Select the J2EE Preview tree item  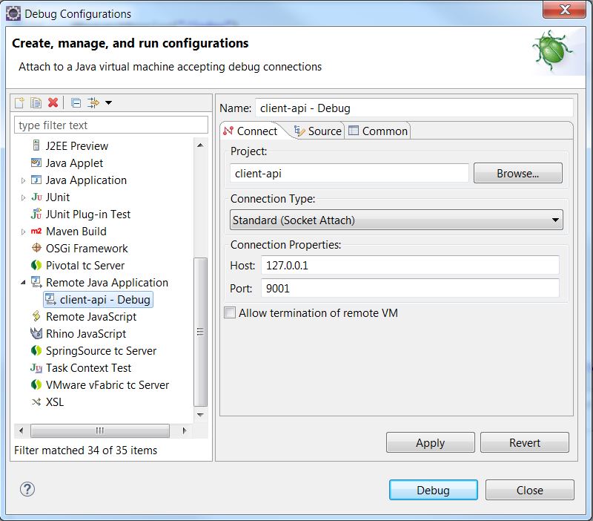tap(77, 145)
